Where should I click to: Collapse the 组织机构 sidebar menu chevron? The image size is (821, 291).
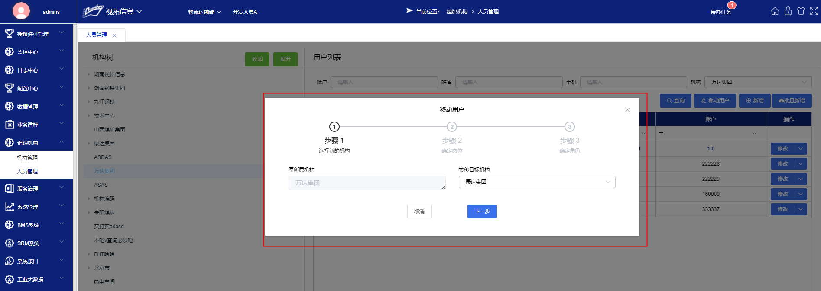coord(62,142)
